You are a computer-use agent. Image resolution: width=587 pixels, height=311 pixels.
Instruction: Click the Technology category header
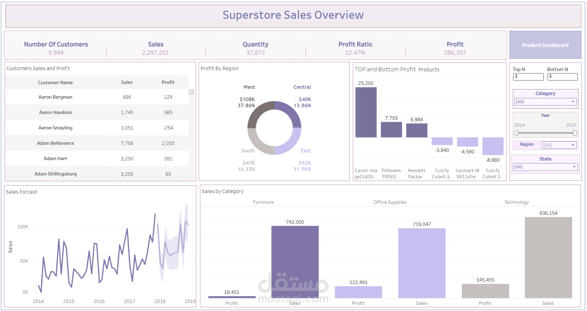coord(516,202)
